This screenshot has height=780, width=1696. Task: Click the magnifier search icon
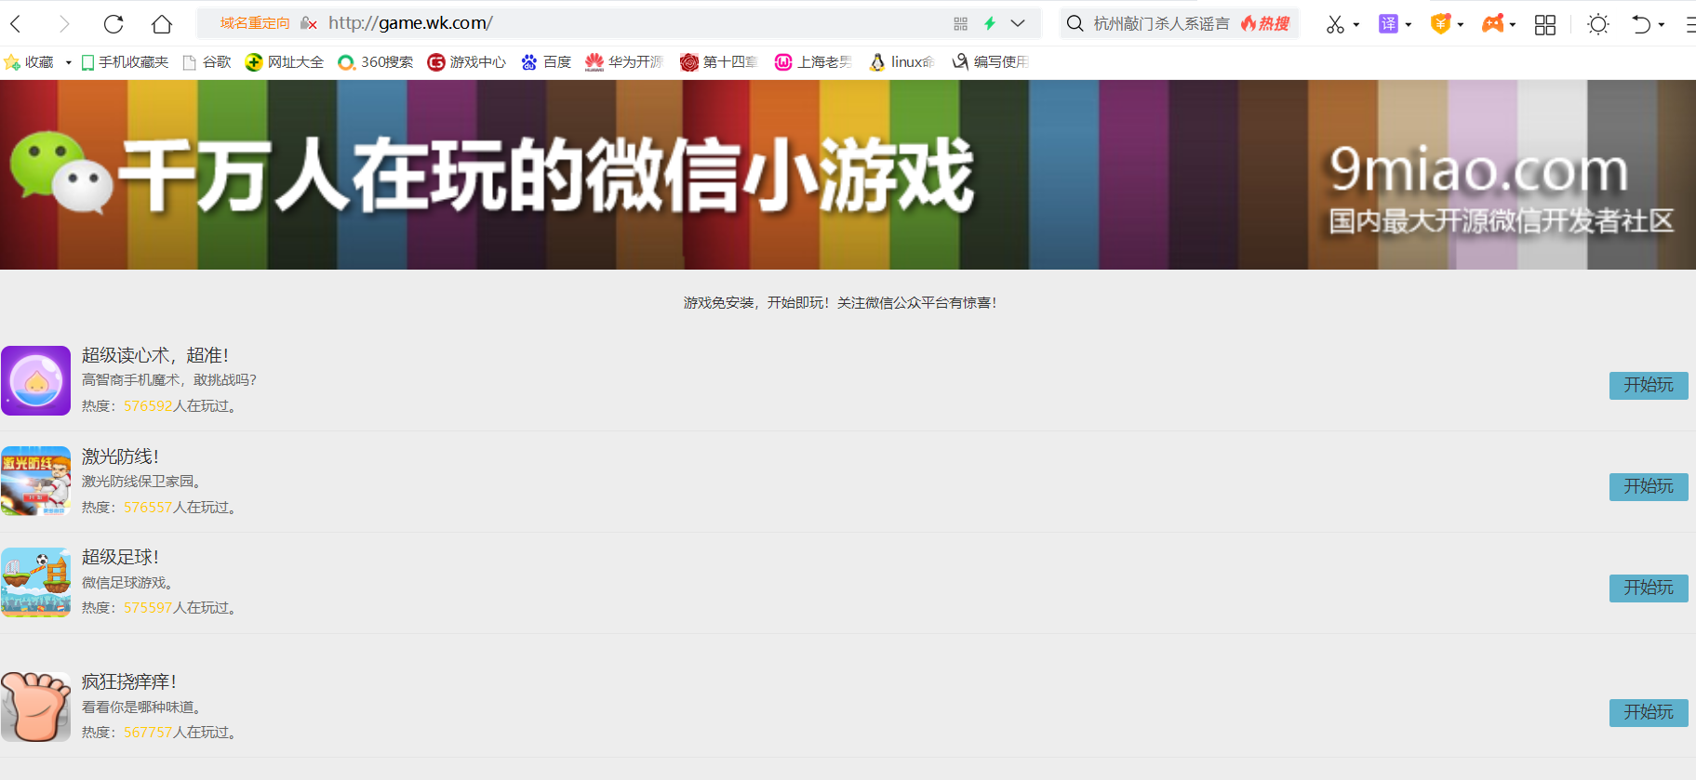[x=1075, y=23]
